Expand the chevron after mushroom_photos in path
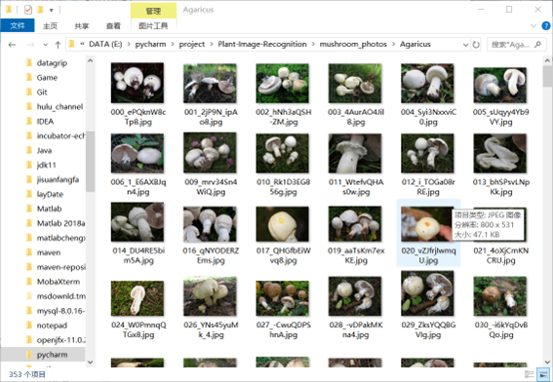 [394, 45]
